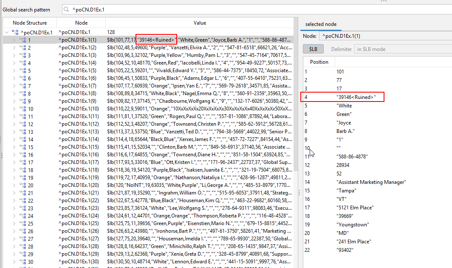
Task: Toggle the $LB mode button
Action: (x=313, y=49)
